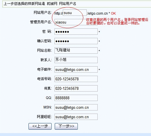Click the 管理员用户名 label
The height and width of the screenshot is (136, 151).
41,22
